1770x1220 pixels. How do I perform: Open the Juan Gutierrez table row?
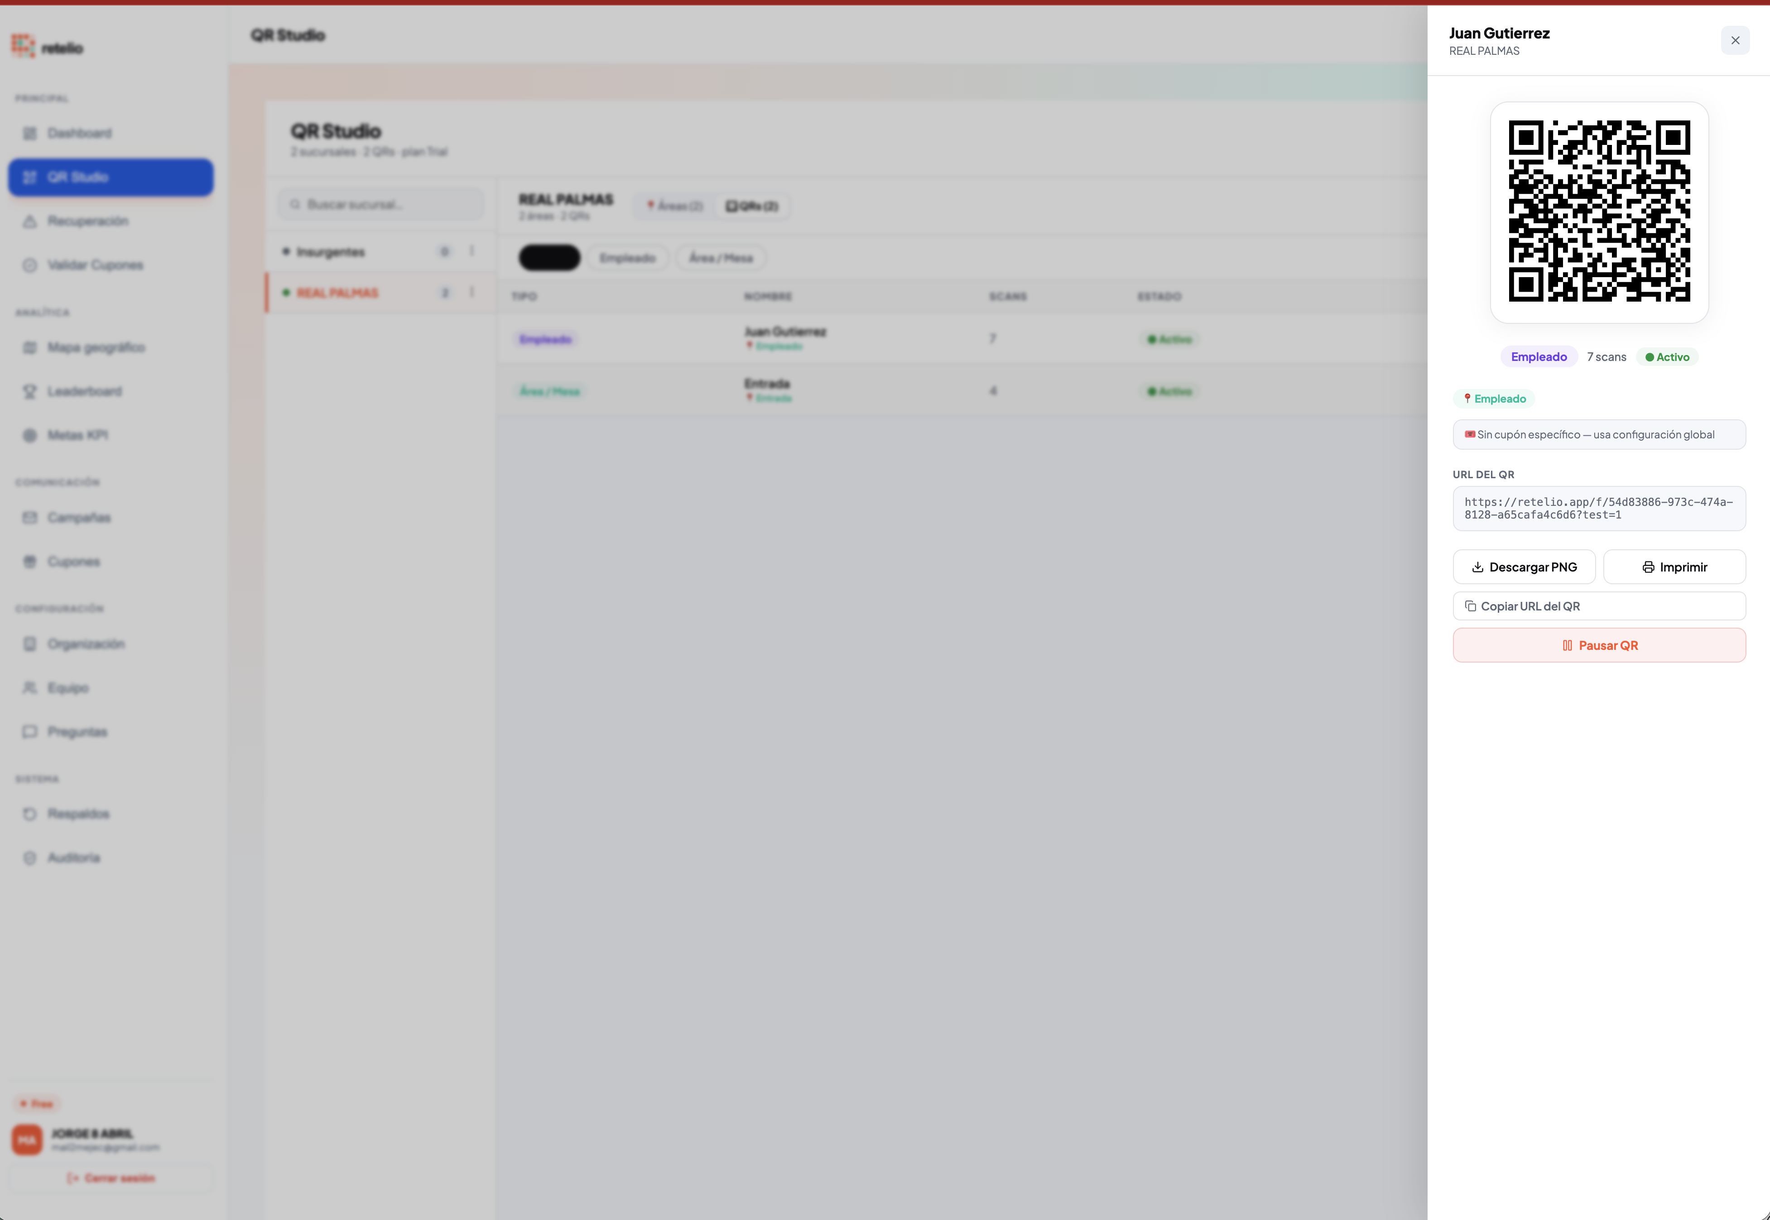coord(962,339)
